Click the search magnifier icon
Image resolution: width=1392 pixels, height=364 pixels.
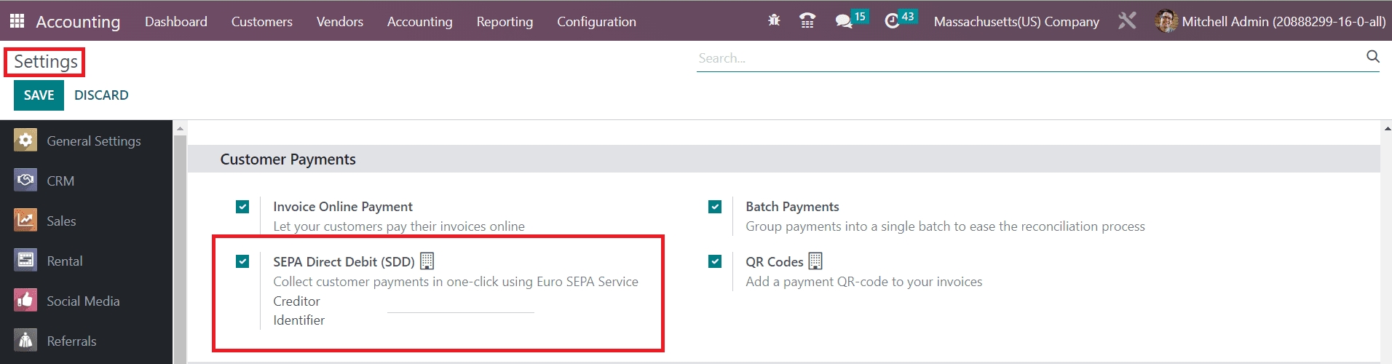point(1372,57)
